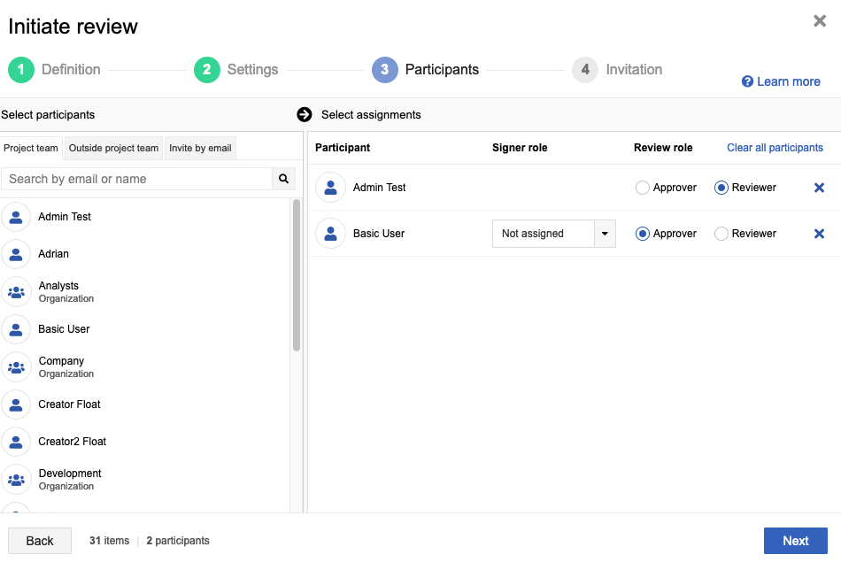The width and height of the screenshot is (841, 570).
Task: Open the Learn more link
Action: [x=781, y=81]
